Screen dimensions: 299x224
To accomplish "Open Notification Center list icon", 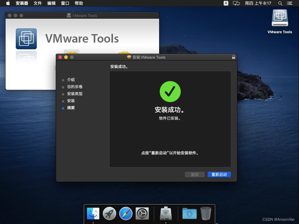I will 289,3.
